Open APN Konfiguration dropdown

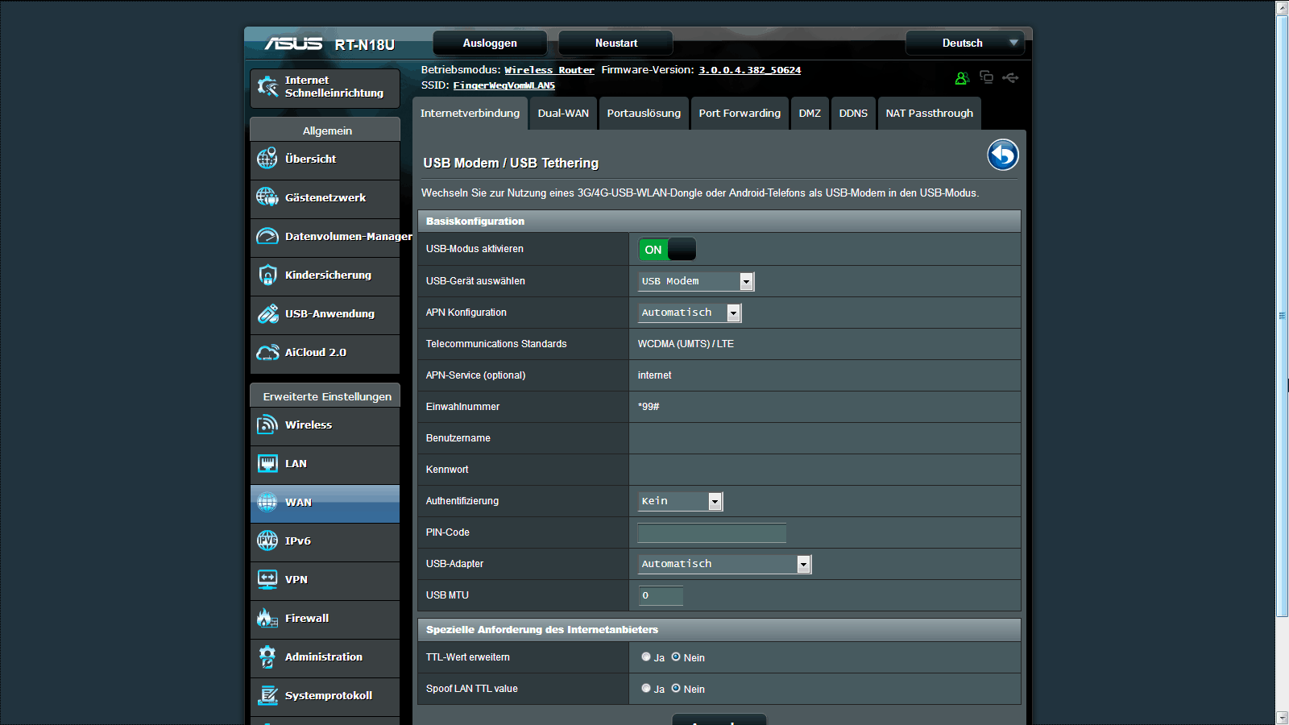(690, 313)
